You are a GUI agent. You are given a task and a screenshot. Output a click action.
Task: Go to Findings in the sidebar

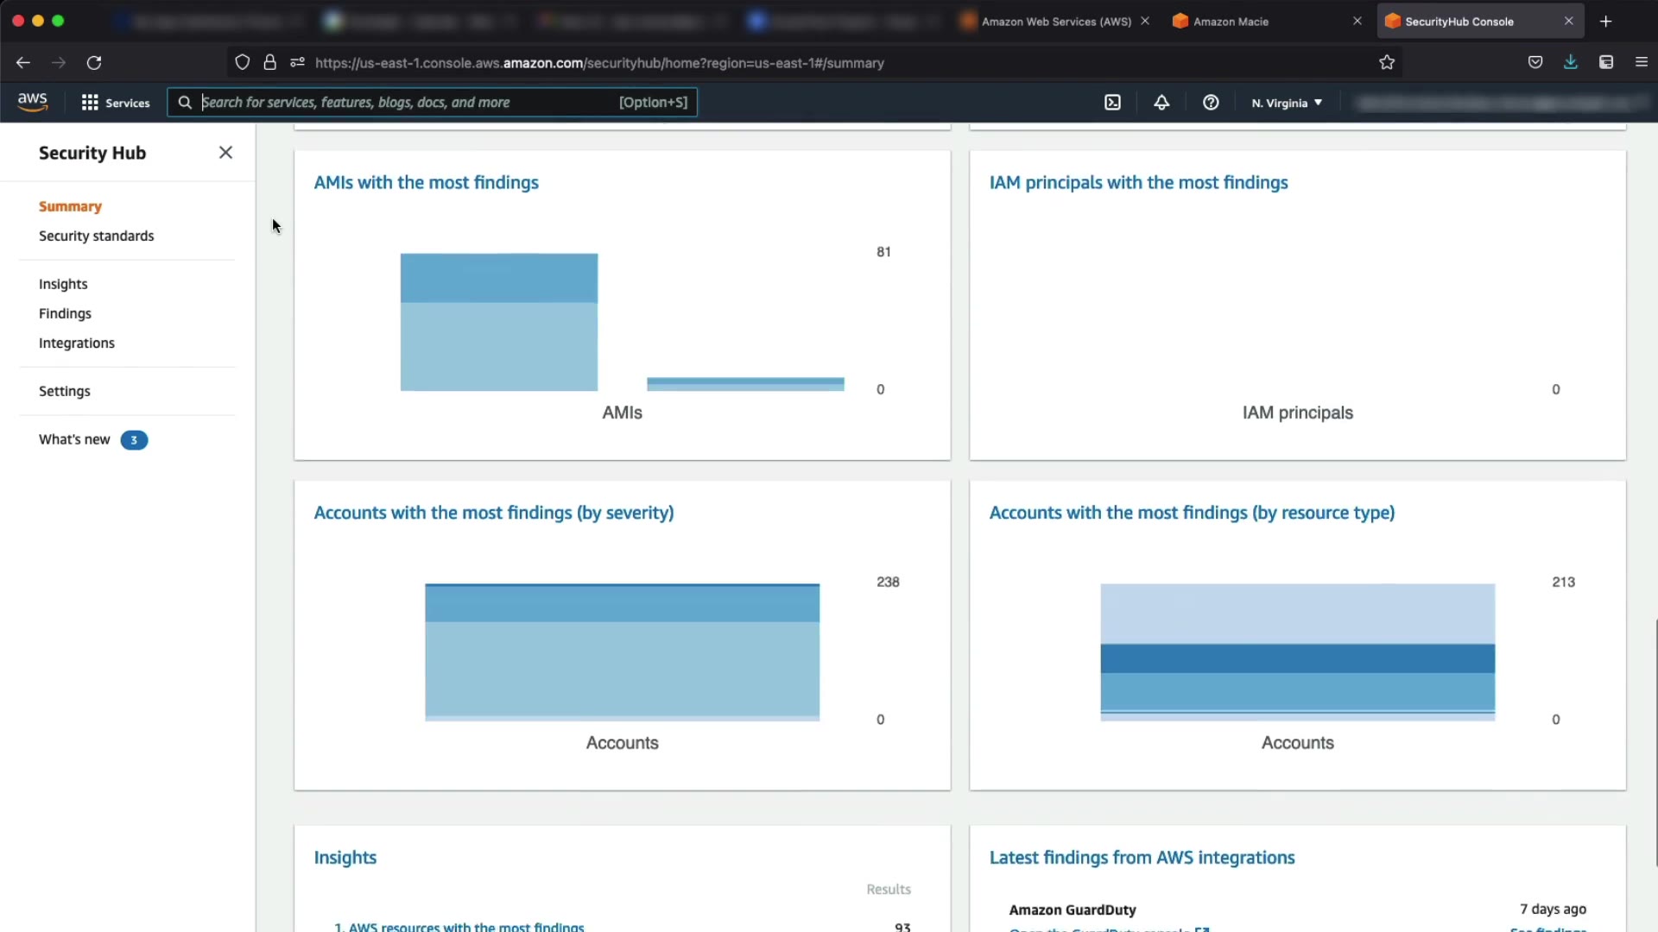coord(65,313)
